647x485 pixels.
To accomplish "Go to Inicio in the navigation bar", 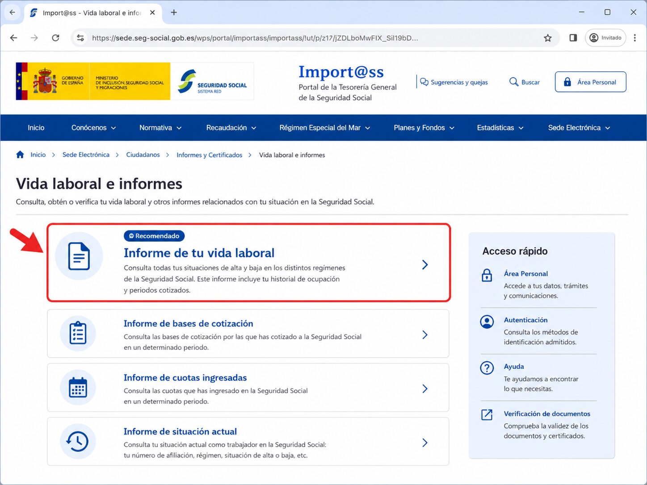I will (x=36, y=128).
